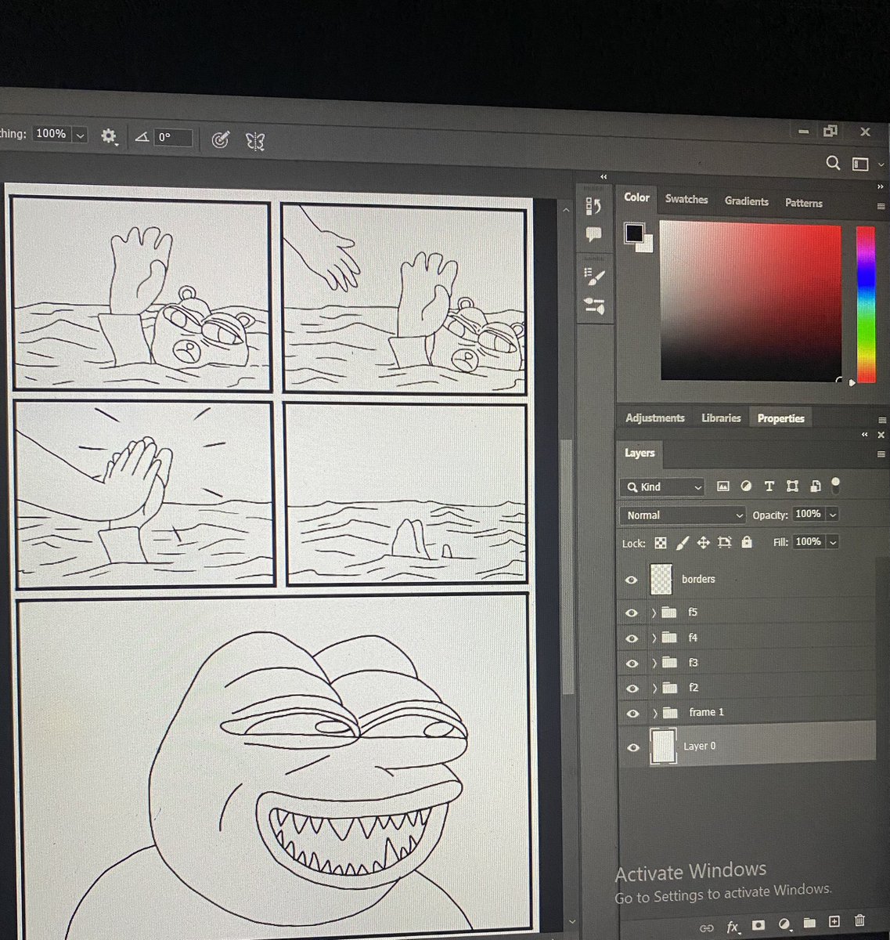Open the Kind filter dropdown
The image size is (890, 940).
click(x=662, y=487)
